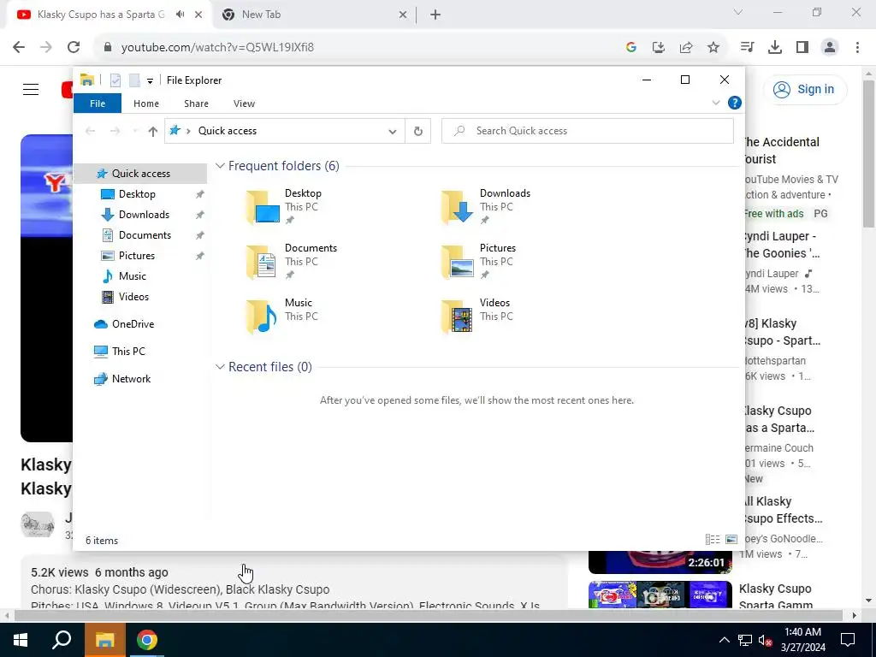Switch to the View ribbon tab
This screenshot has height=657, width=876.
244,104
